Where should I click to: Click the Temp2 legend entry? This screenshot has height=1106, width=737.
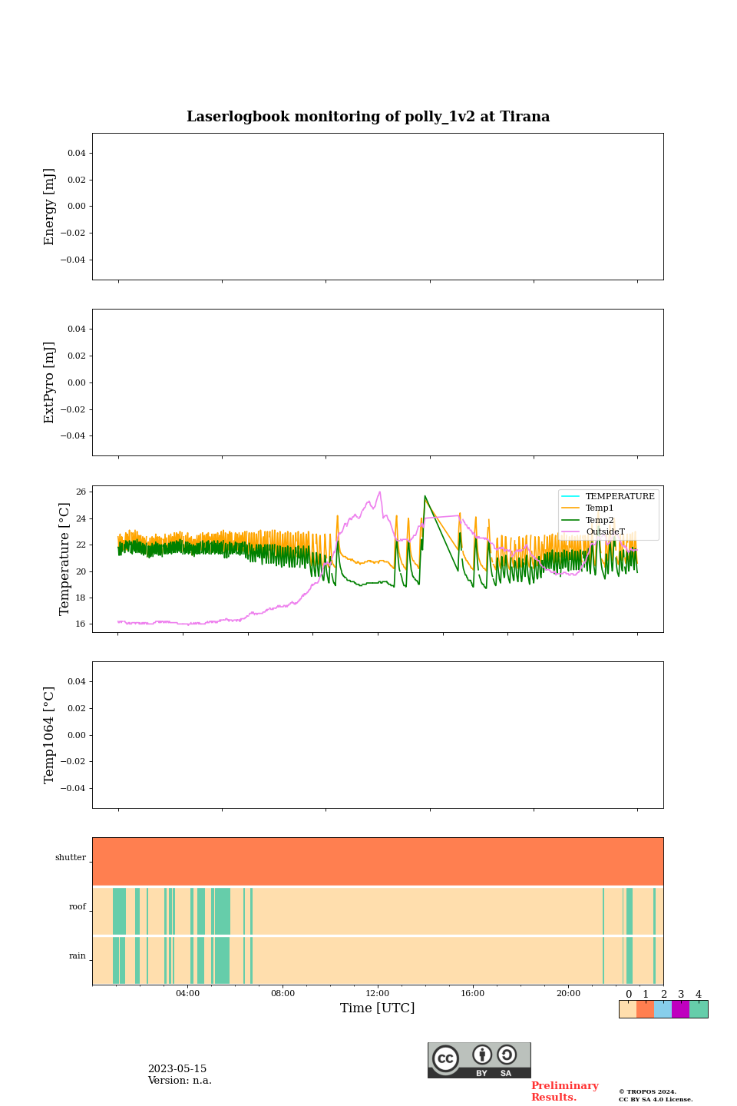(588, 520)
